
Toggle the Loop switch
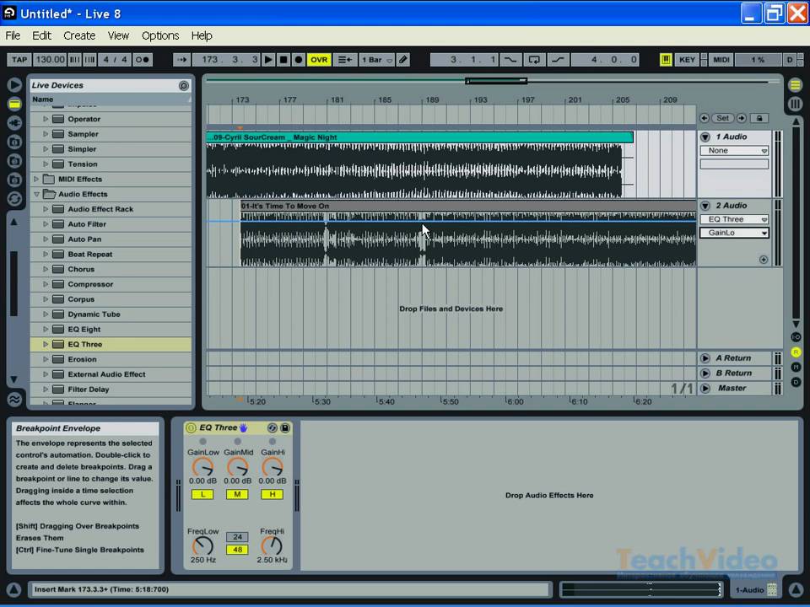click(x=534, y=60)
